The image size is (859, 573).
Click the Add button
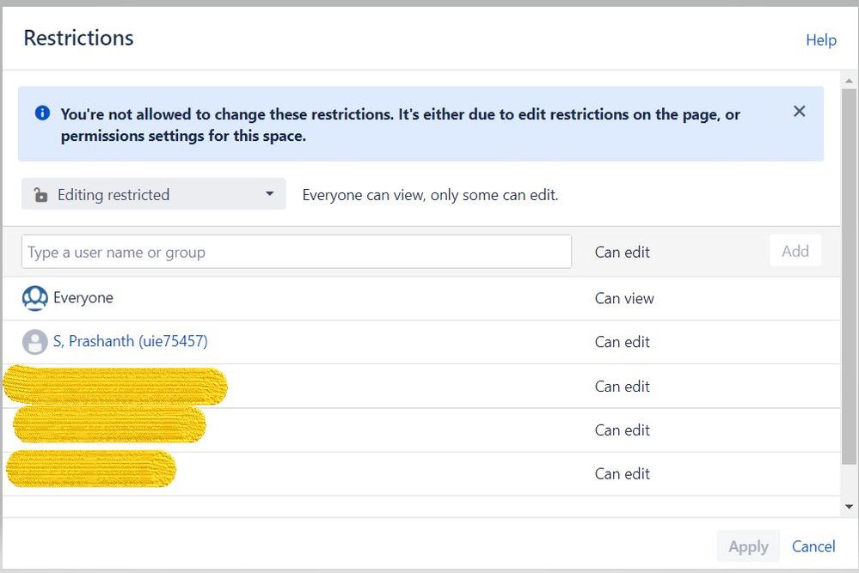795,251
